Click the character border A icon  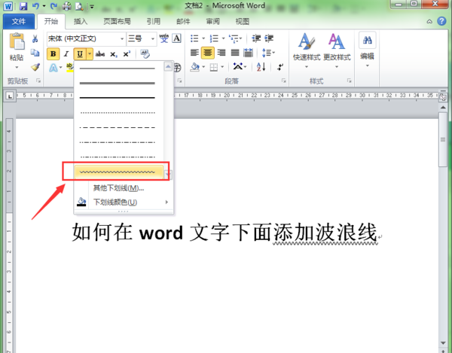(177, 38)
